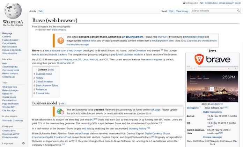Click Permanent link in Tools
Viewport: 243px width, 147px height.
point(9,100)
